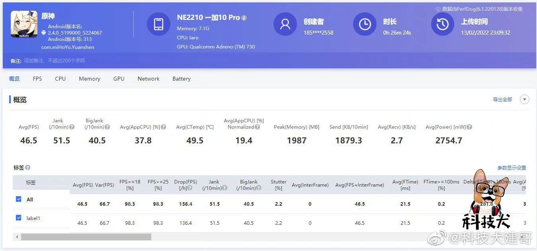This screenshot has height=251, width=537.
Task: Click the Var(FPS) column header
Action: click(x=105, y=185)
